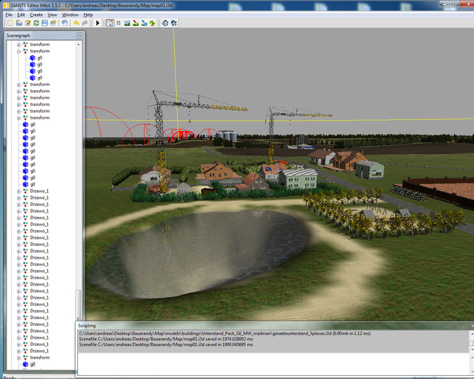Click the grey Redo arrow icon
The image size is (474, 379).
[85, 23]
